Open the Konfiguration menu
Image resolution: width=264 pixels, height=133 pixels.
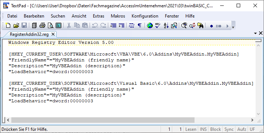coord(145,16)
